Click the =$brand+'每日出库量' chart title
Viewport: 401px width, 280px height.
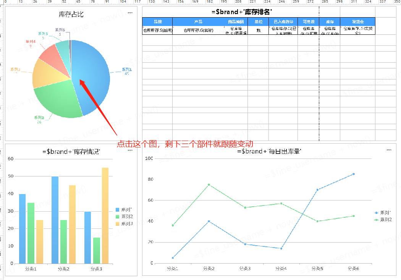[x=269, y=151]
